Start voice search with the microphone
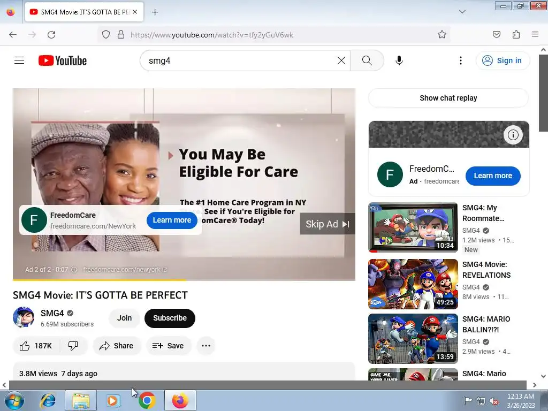548x411 pixels. pyautogui.click(x=399, y=60)
